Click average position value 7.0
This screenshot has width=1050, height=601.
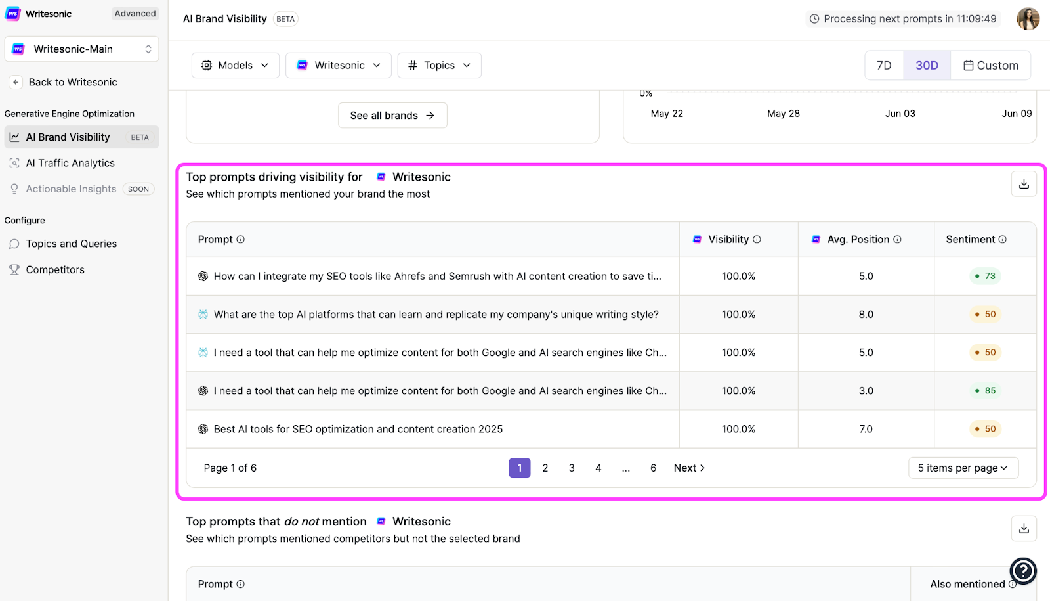click(x=866, y=429)
